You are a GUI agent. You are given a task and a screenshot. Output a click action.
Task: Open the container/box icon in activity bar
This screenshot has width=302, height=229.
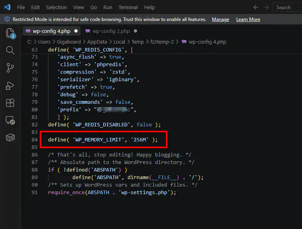coord(10,137)
